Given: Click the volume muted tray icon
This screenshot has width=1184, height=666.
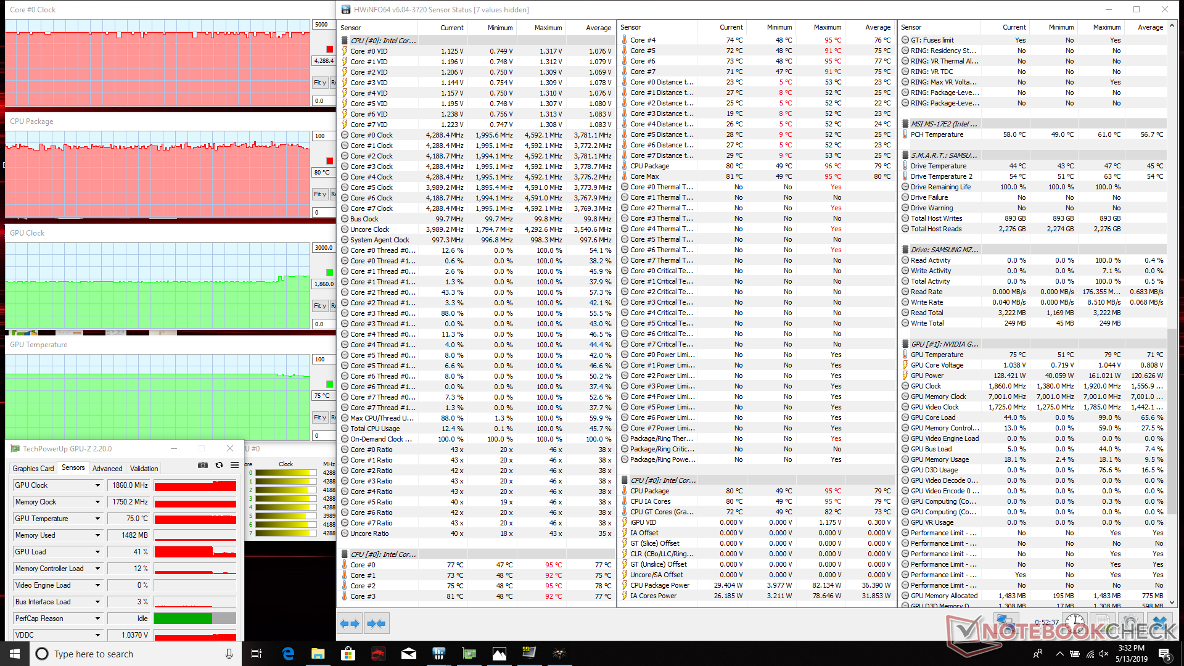Looking at the screenshot, I should point(1105,654).
